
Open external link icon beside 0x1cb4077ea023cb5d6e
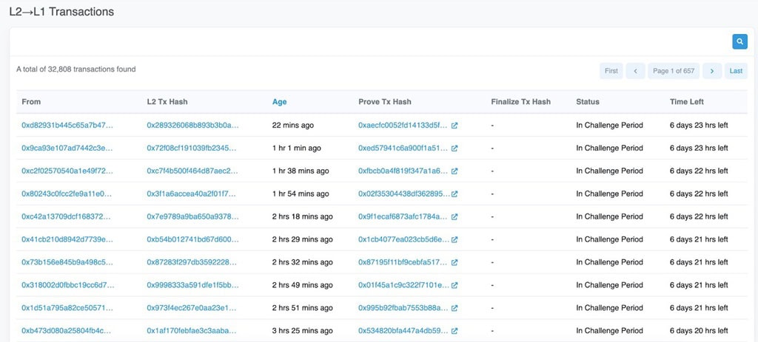455,240
